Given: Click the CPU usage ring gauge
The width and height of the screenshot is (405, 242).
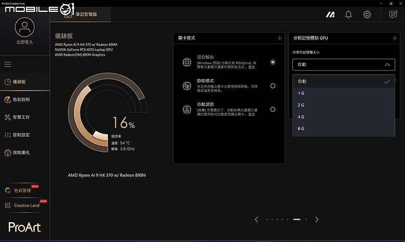Looking at the screenshot, I should [x=107, y=112].
